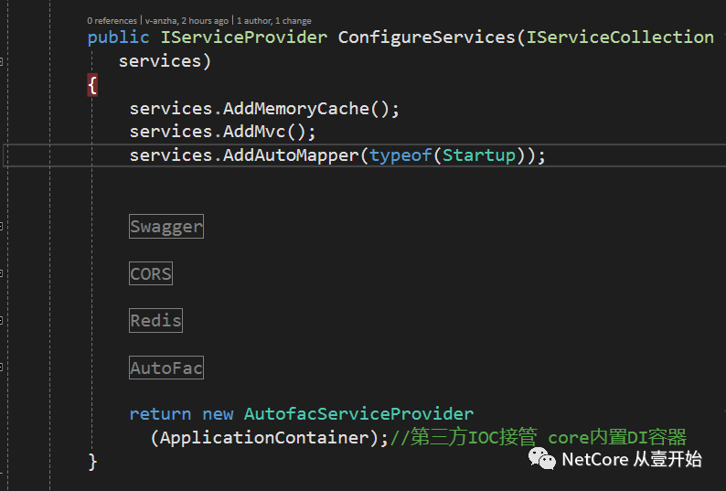726x491 pixels.
Task: Click the IServiceProvider return type
Action: tap(243, 37)
